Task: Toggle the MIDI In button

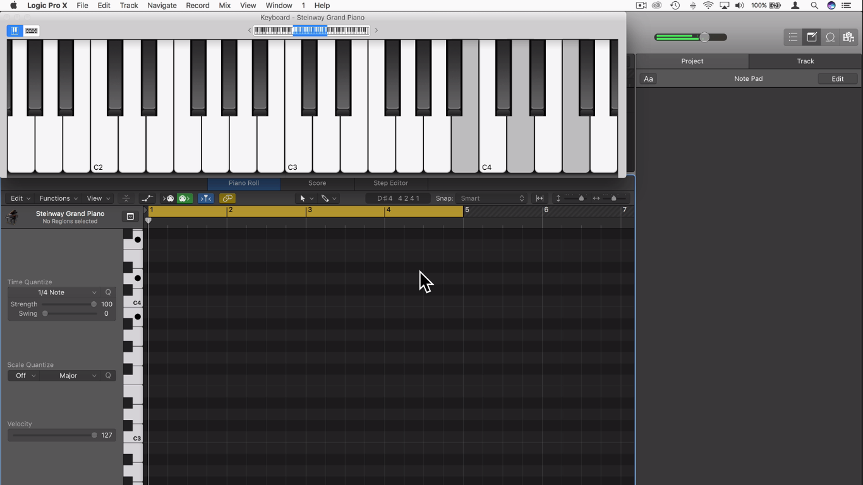Action: coord(169,198)
